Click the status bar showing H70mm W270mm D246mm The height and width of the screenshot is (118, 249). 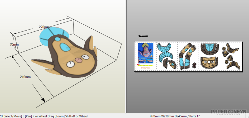point(175,116)
